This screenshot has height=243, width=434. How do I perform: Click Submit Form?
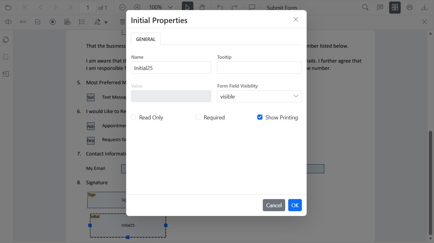tap(282, 7)
